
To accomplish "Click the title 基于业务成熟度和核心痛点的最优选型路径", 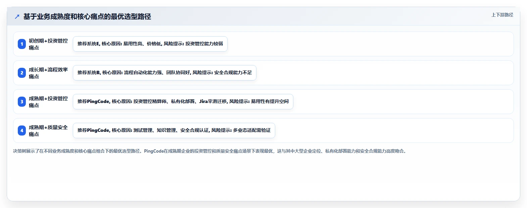I will (x=87, y=16).
